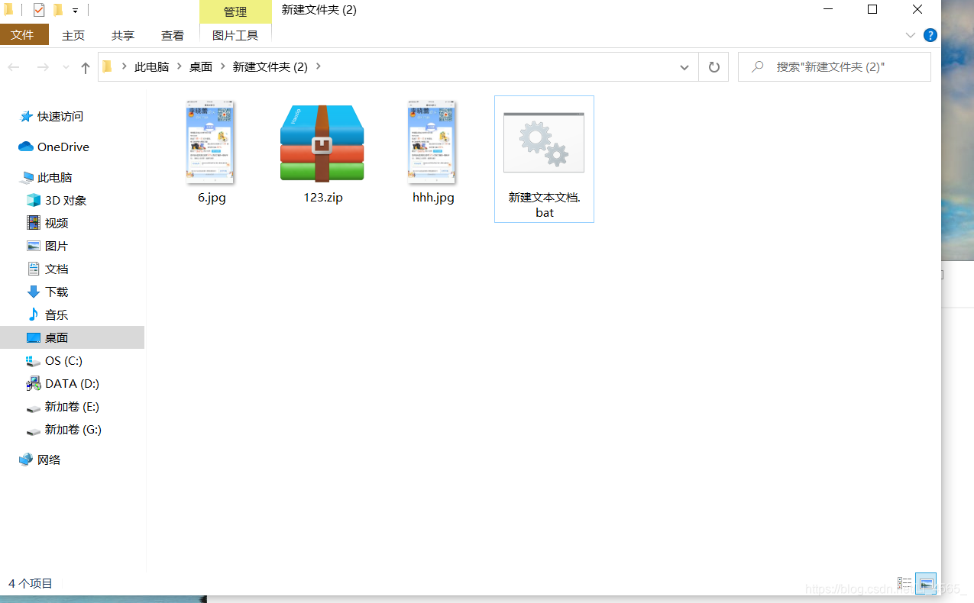974x603 pixels.
Task: Select the hhh.jpg image thumbnail
Action: point(433,143)
